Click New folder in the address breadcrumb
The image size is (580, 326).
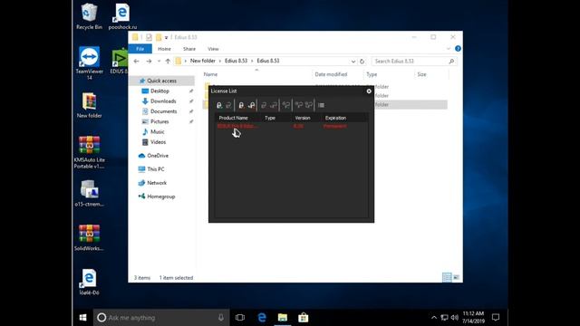(203, 61)
